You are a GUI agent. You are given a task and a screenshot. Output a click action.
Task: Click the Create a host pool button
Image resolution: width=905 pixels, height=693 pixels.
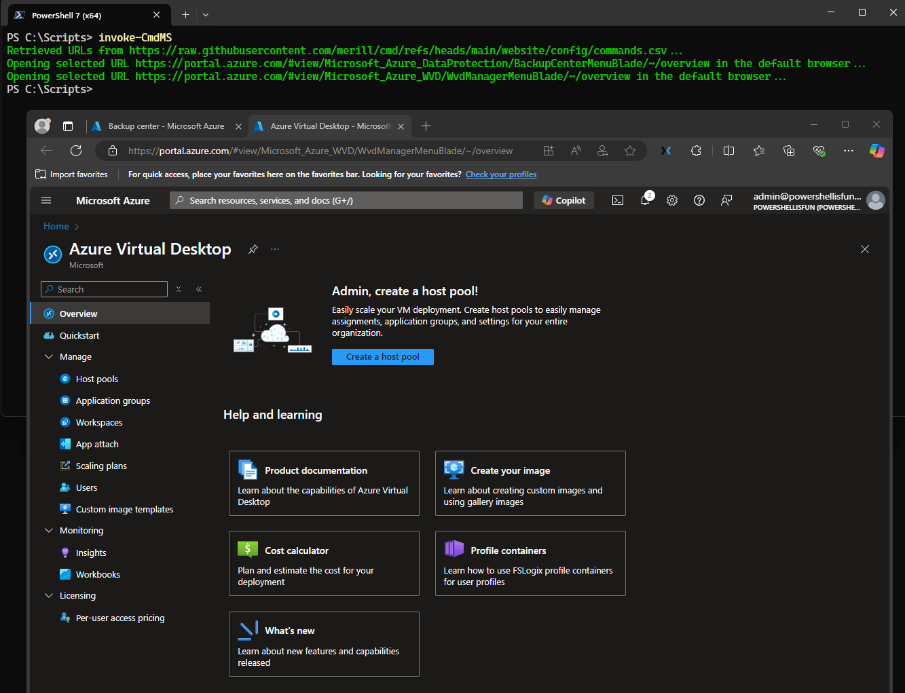pyautogui.click(x=383, y=357)
